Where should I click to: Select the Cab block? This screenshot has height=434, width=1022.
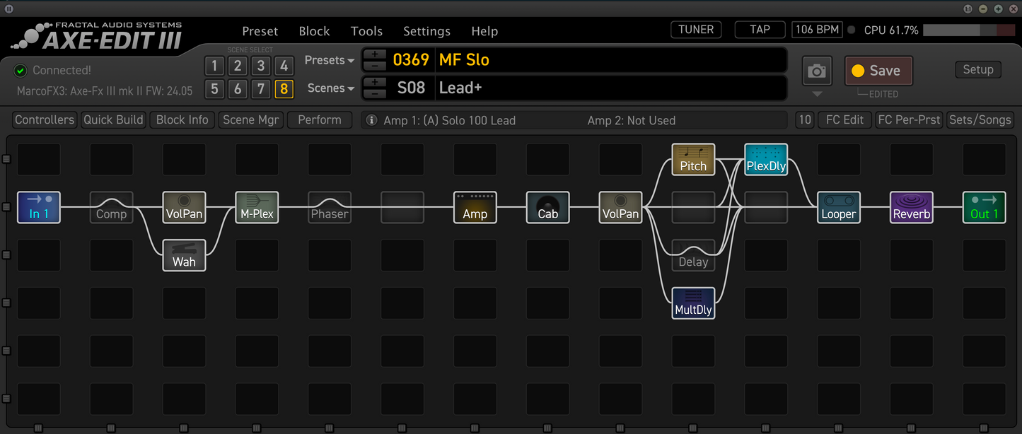coord(547,207)
